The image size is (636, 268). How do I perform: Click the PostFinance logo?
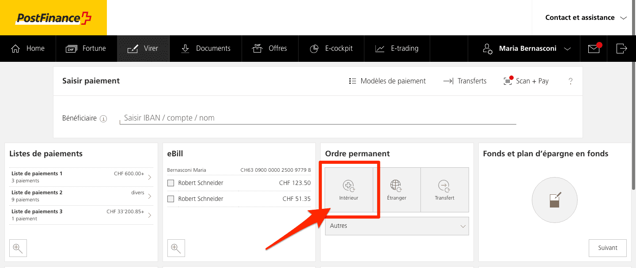53,18
